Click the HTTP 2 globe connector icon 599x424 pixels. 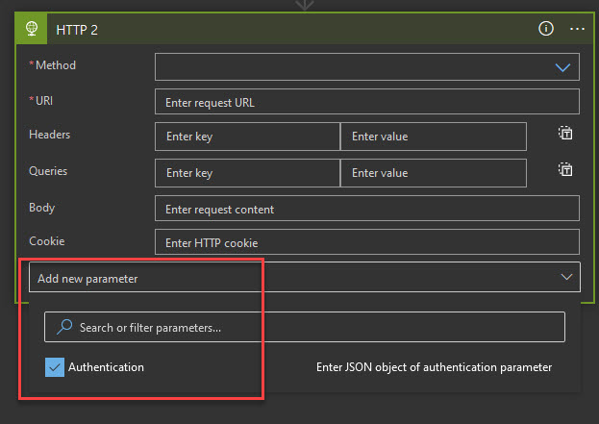pyautogui.click(x=31, y=29)
